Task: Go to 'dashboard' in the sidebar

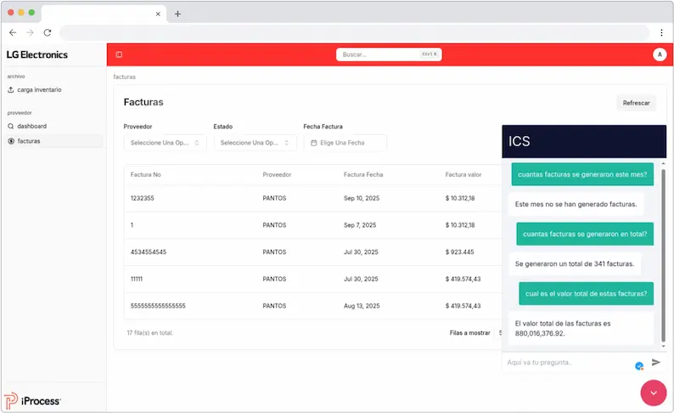Action: pyautogui.click(x=31, y=126)
